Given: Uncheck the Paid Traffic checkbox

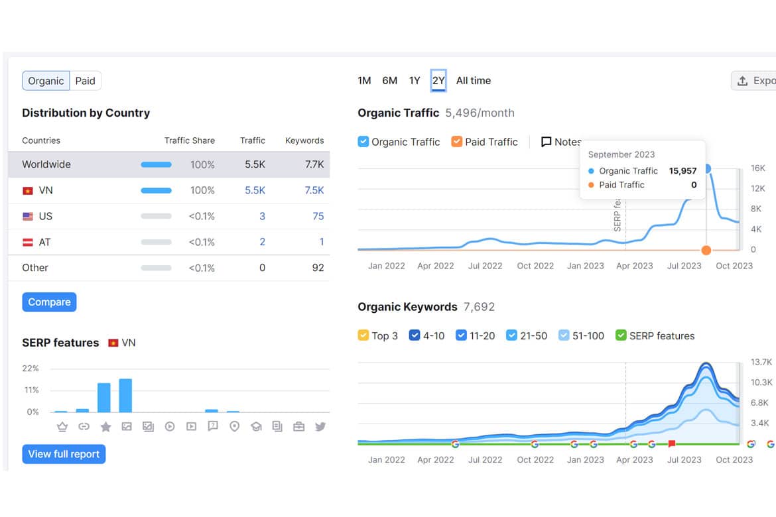Looking at the screenshot, I should (x=457, y=142).
